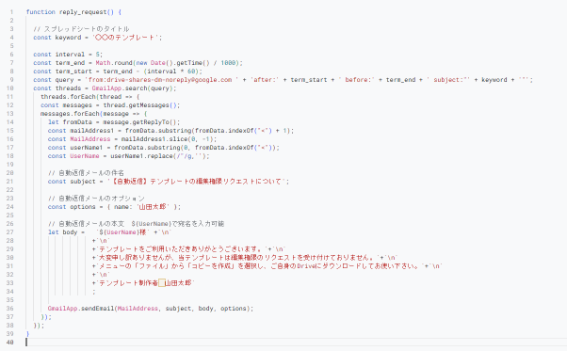Click the closing brace on line 39
567x351 pixels.
coord(28,334)
